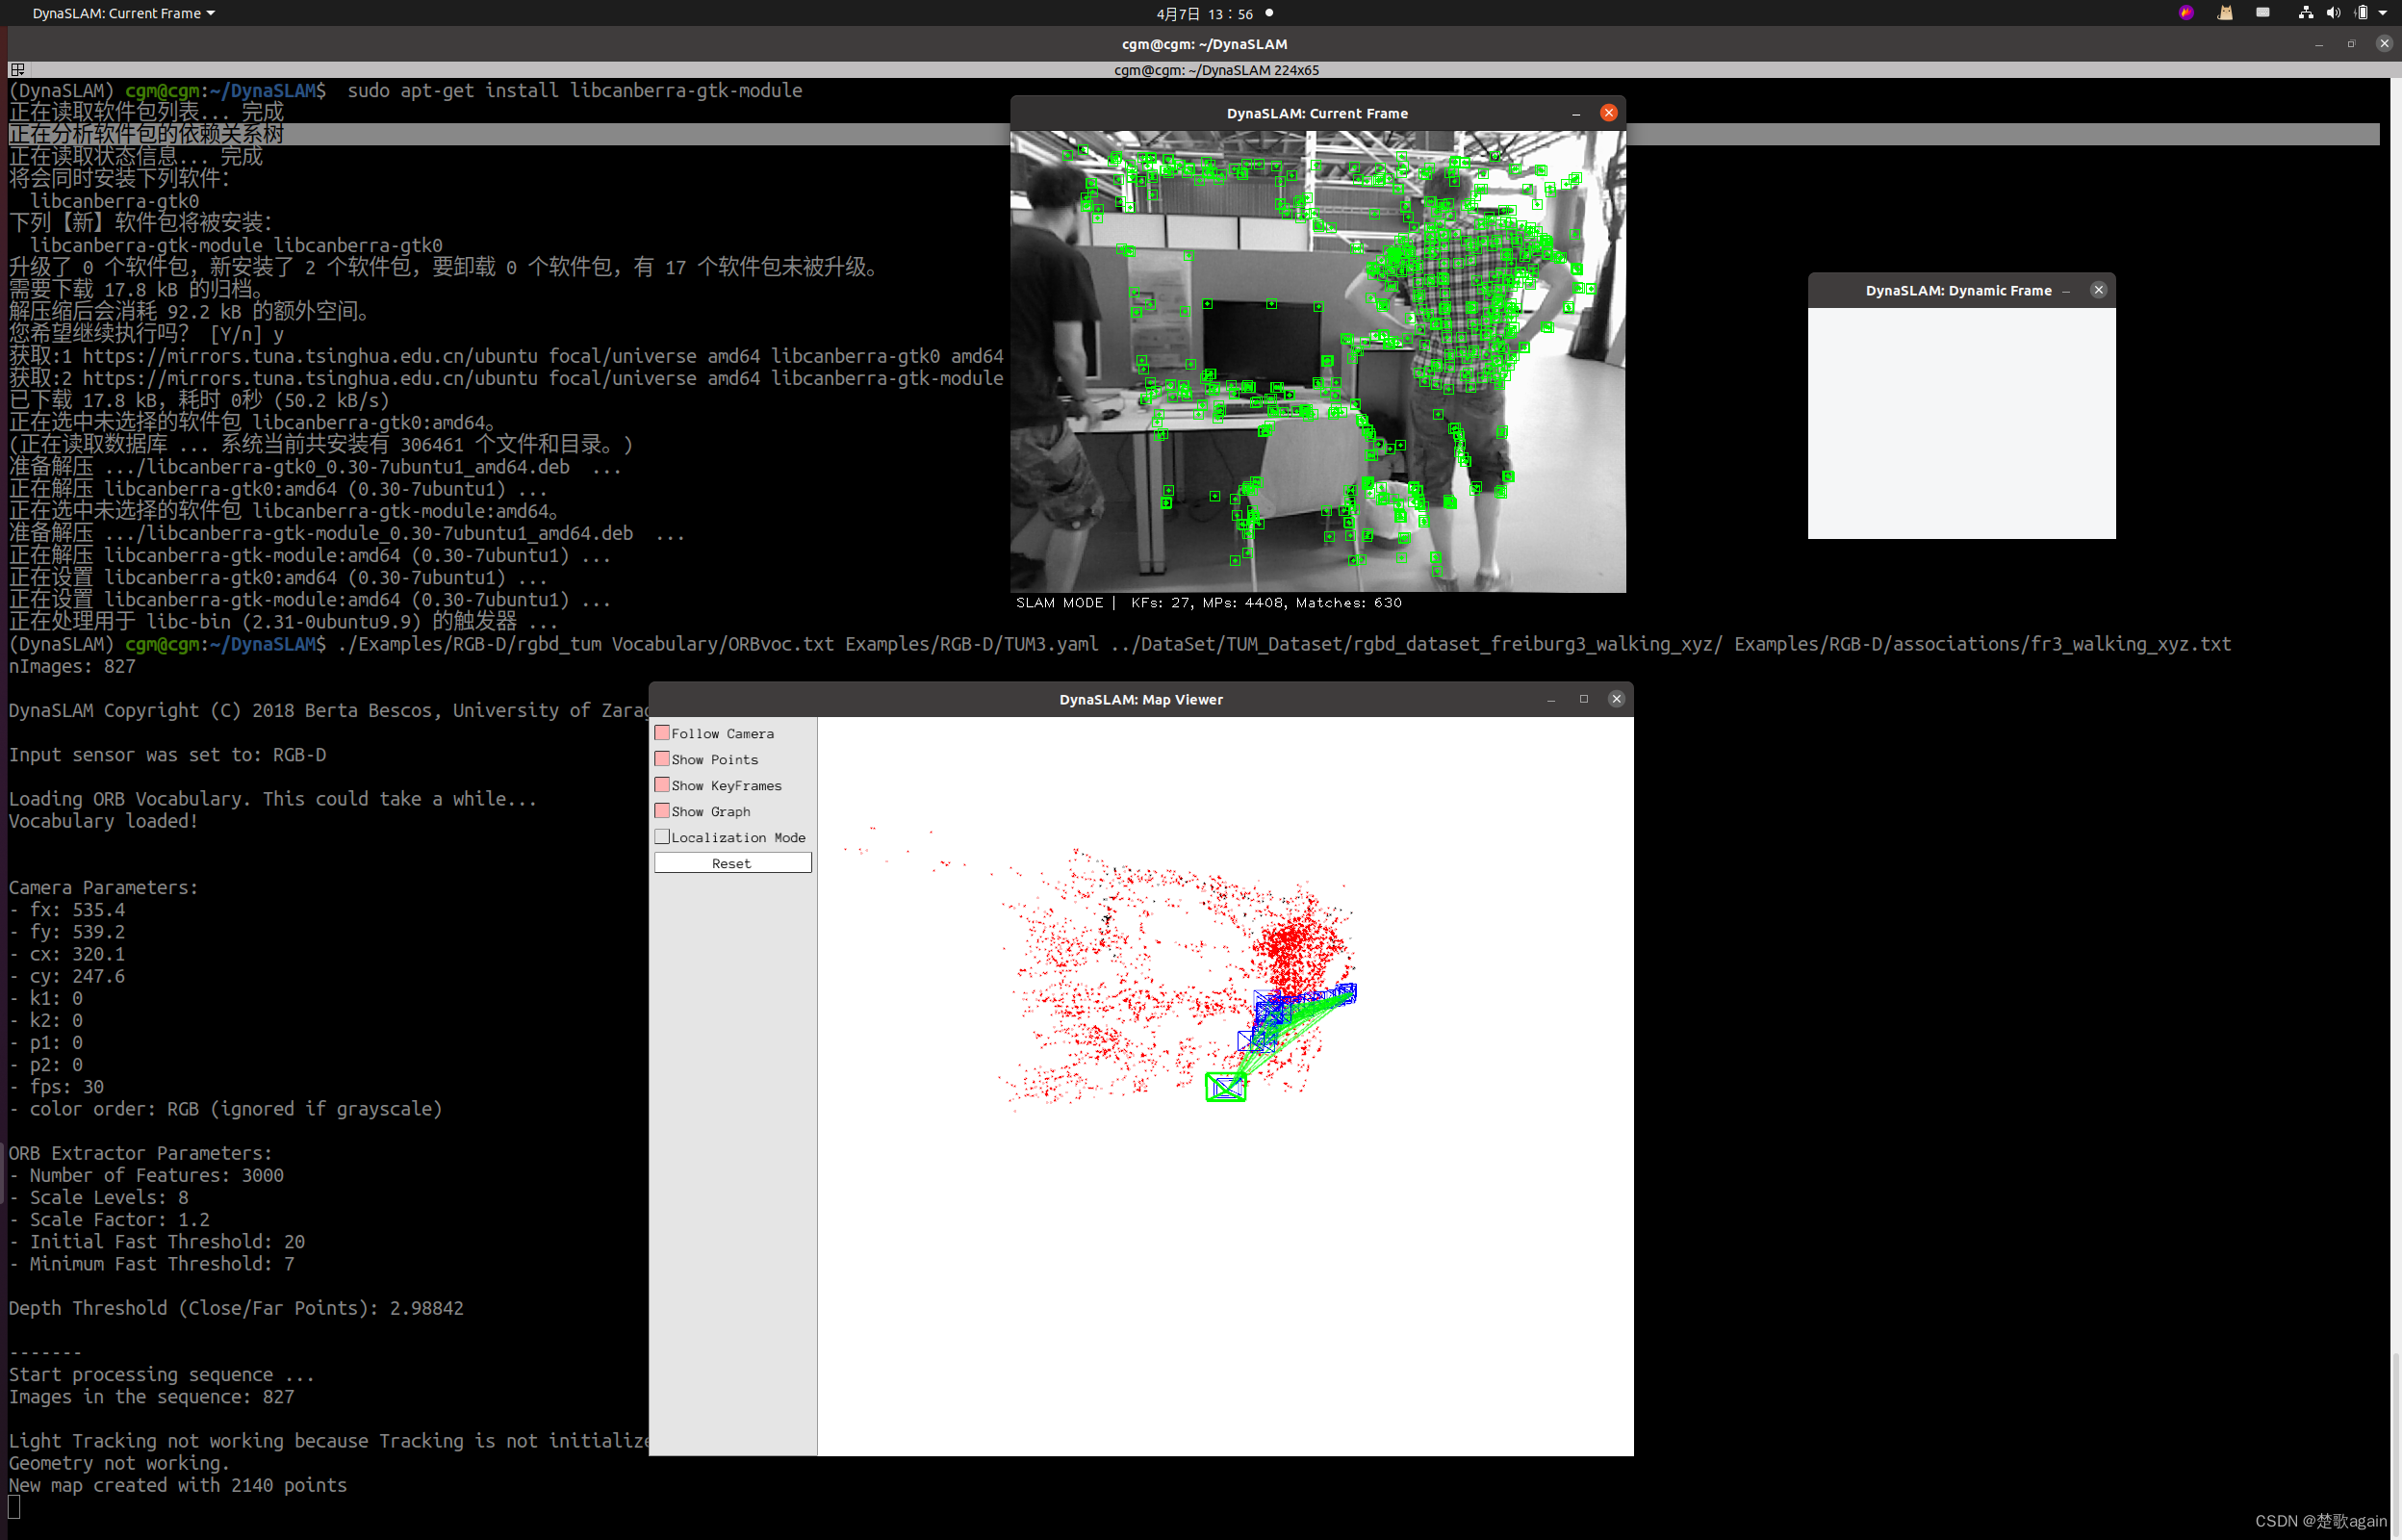The image size is (2402, 1540).
Task: Click the Current Frame tracked-features image
Action: tap(1317, 361)
